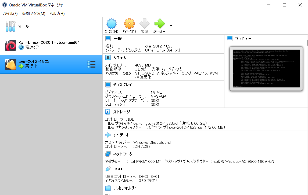Click the 新規(N) new VM icon

111,24
